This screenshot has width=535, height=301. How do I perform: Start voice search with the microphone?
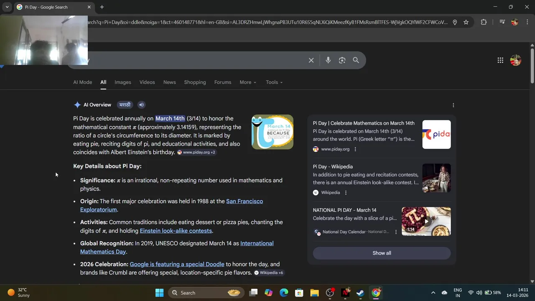(x=328, y=60)
